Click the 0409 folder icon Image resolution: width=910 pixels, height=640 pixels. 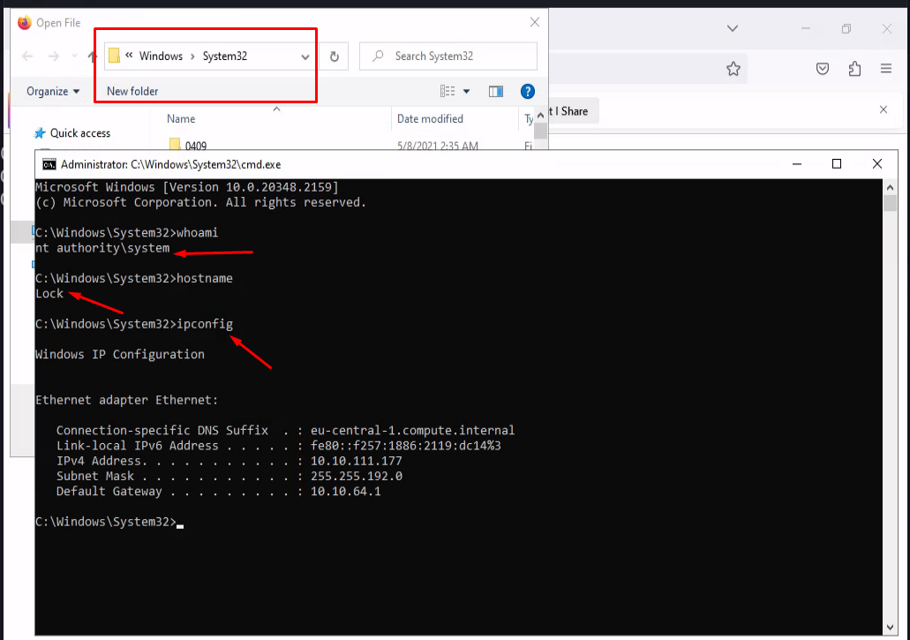click(x=175, y=144)
